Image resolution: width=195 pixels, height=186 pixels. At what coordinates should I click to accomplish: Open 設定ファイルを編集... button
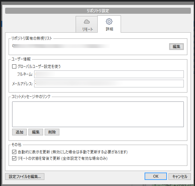tap(25, 176)
